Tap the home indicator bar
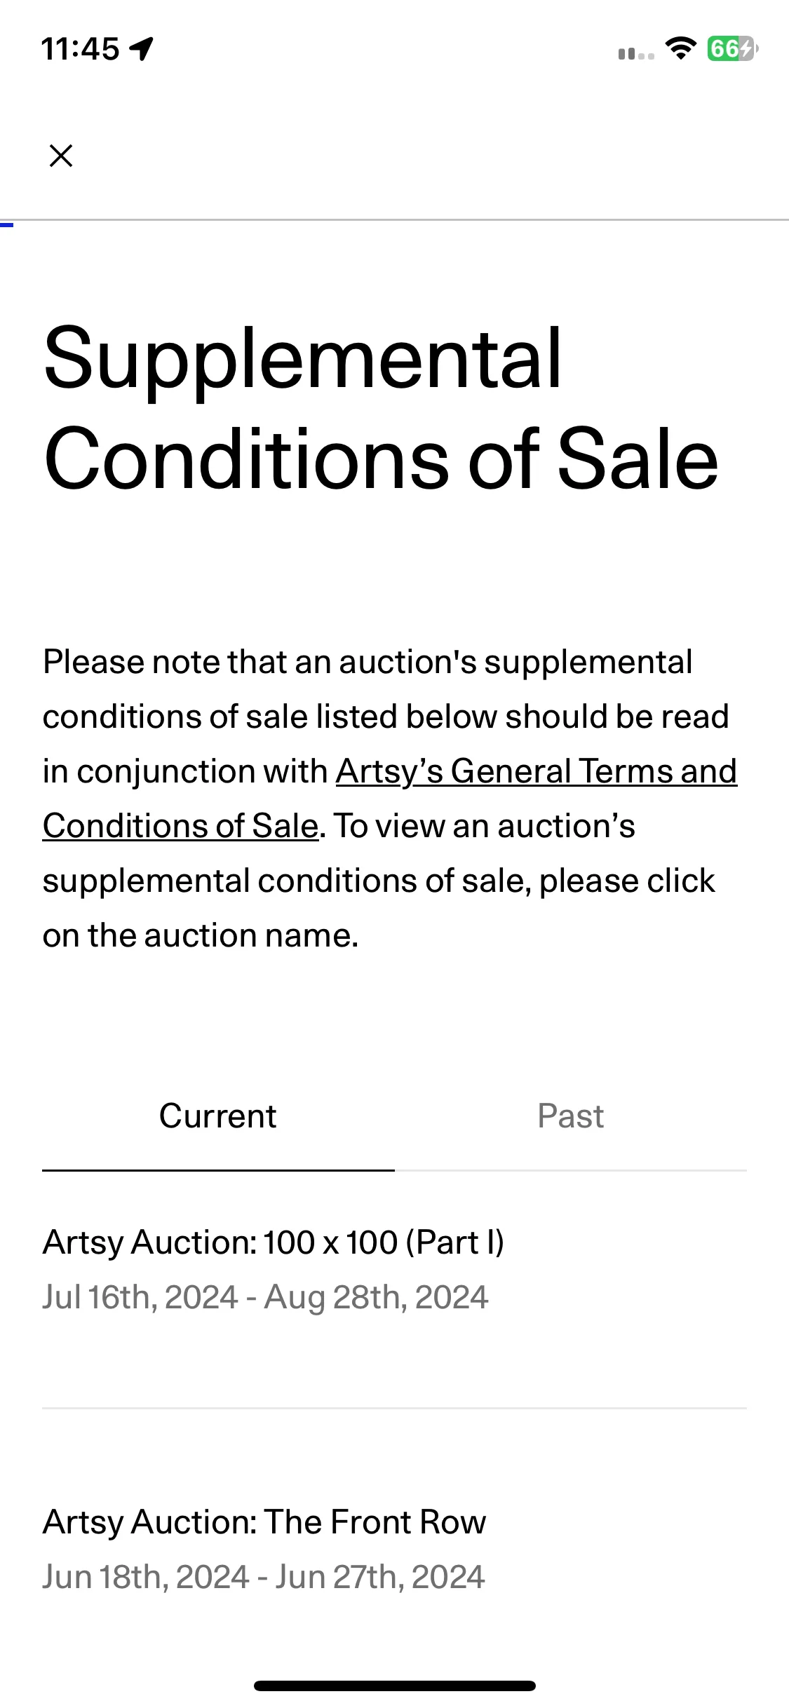The width and height of the screenshot is (789, 1708). point(395,1686)
